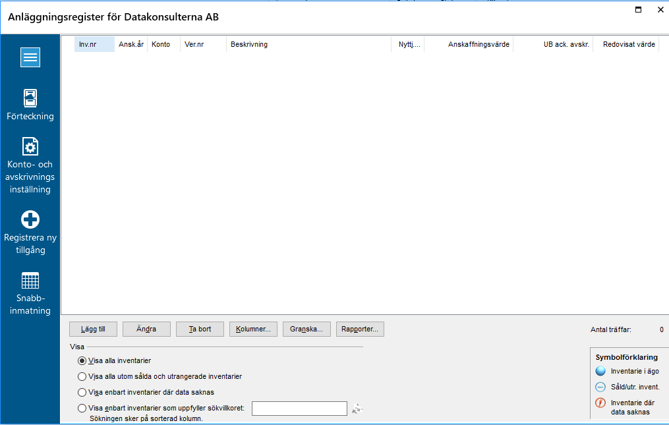This screenshot has height=425, width=669.
Task: Sort by the Beskrivning column header
Action: click(308, 44)
